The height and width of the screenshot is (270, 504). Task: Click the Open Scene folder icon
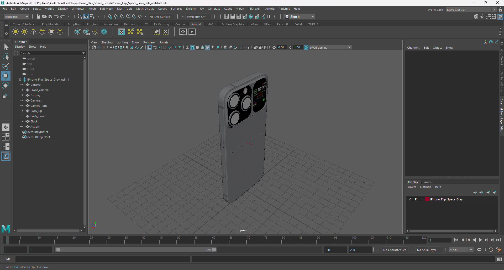point(44,16)
